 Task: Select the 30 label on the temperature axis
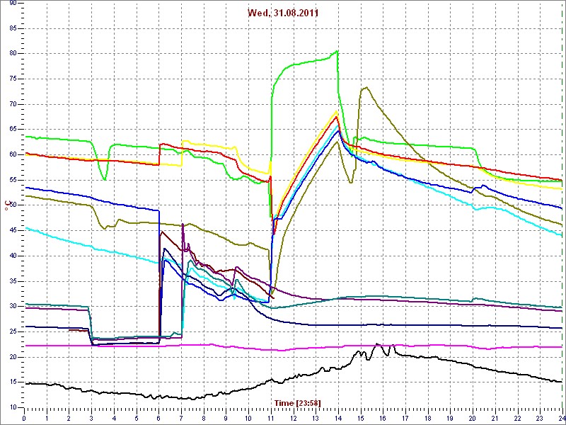(13, 307)
